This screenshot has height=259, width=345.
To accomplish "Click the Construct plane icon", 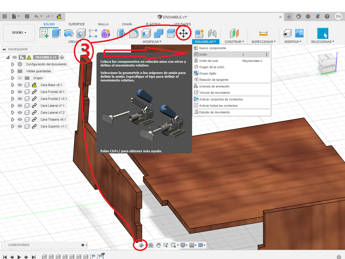I will (x=234, y=33).
